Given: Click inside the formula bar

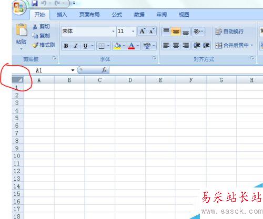Looking at the screenshot, I should coord(186,70).
